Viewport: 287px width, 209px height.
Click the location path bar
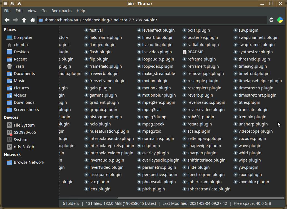click(152, 20)
